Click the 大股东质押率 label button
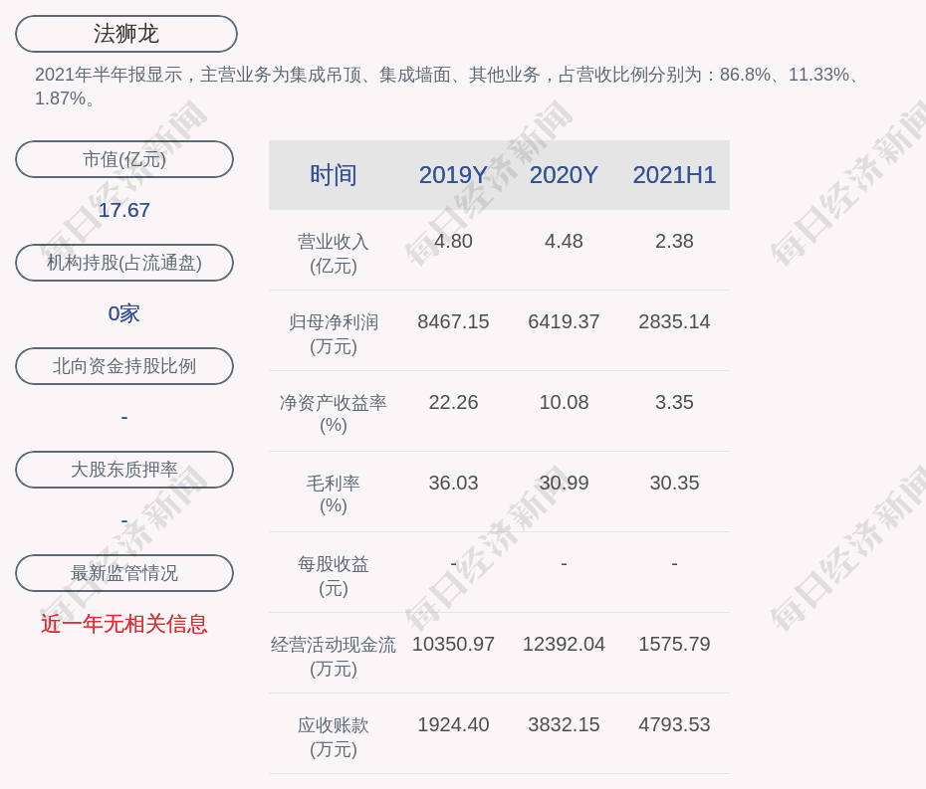This screenshot has width=926, height=789. 124,470
